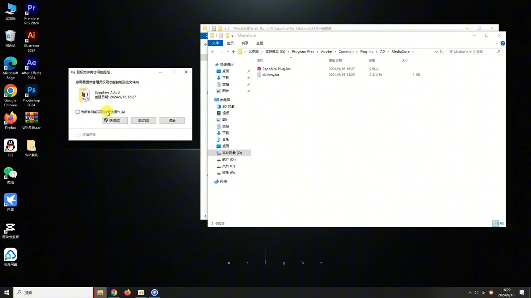
Task: Click Adobe in the address breadcrumb
Action: [326, 52]
